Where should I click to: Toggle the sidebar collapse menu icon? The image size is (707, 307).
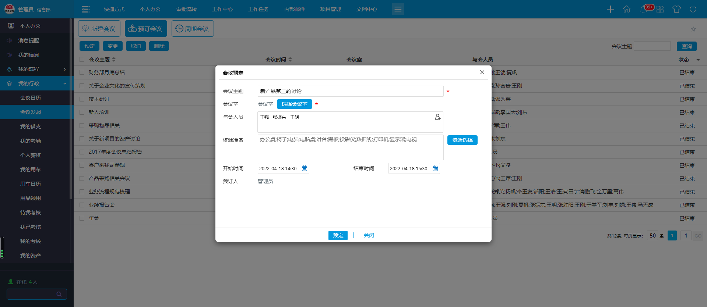click(86, 9)
